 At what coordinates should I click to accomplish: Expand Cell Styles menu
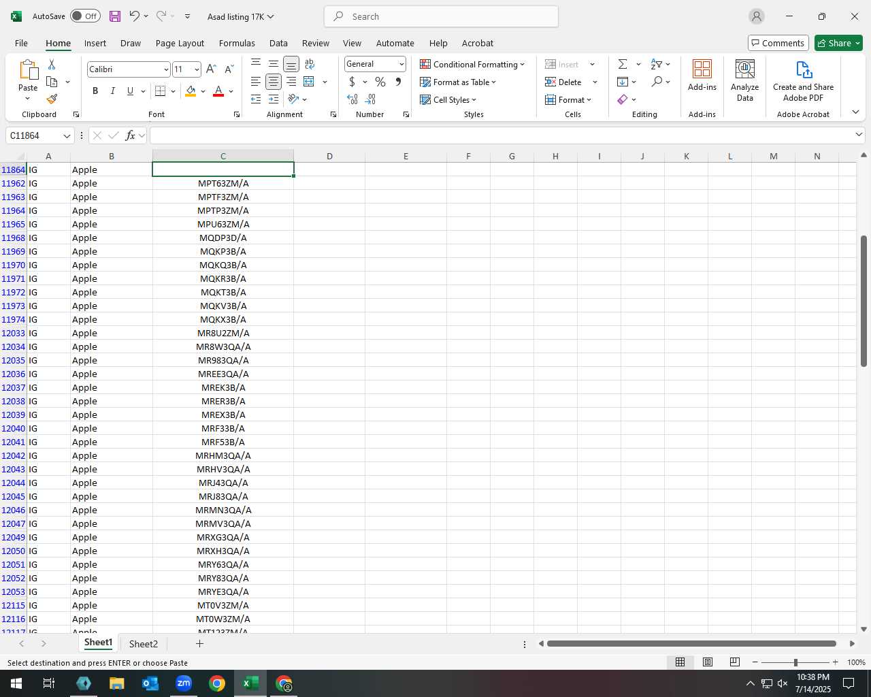pyautogui.click(x=448, y=99)
